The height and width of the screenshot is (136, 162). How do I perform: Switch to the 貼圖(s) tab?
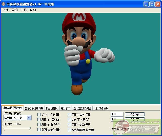(x=52, y=108)
